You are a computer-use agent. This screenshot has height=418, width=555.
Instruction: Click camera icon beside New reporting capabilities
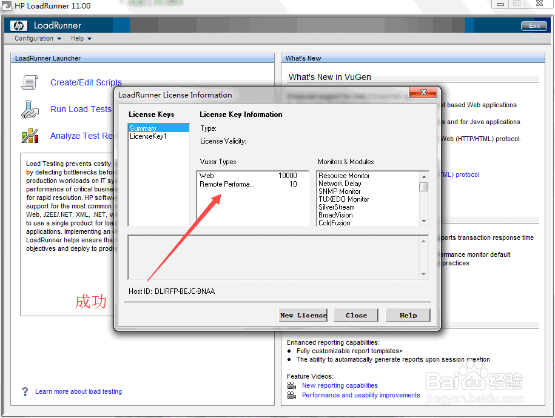[x=292, y=385]
